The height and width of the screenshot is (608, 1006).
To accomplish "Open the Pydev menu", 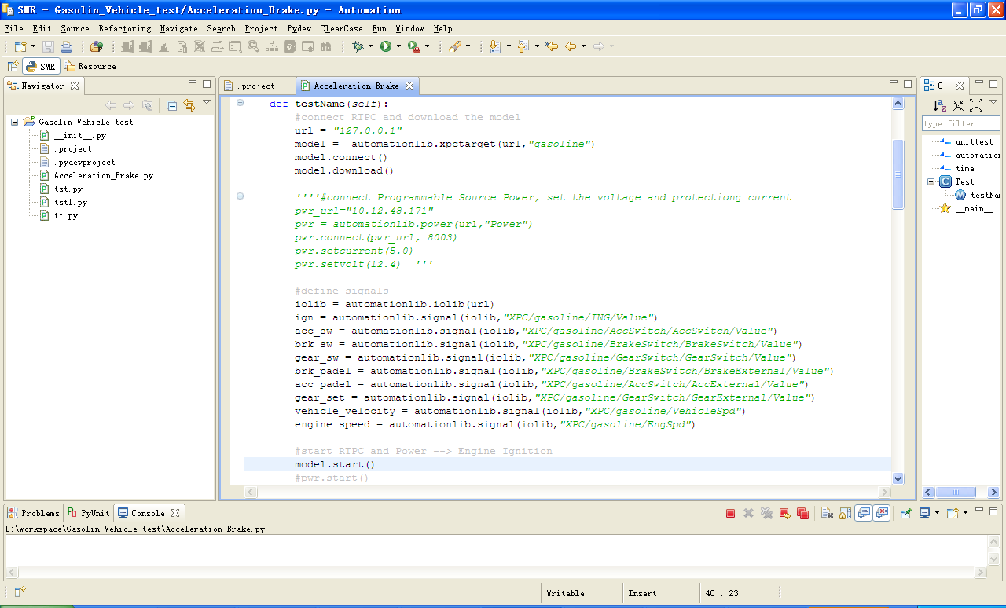I will point(299,28).
